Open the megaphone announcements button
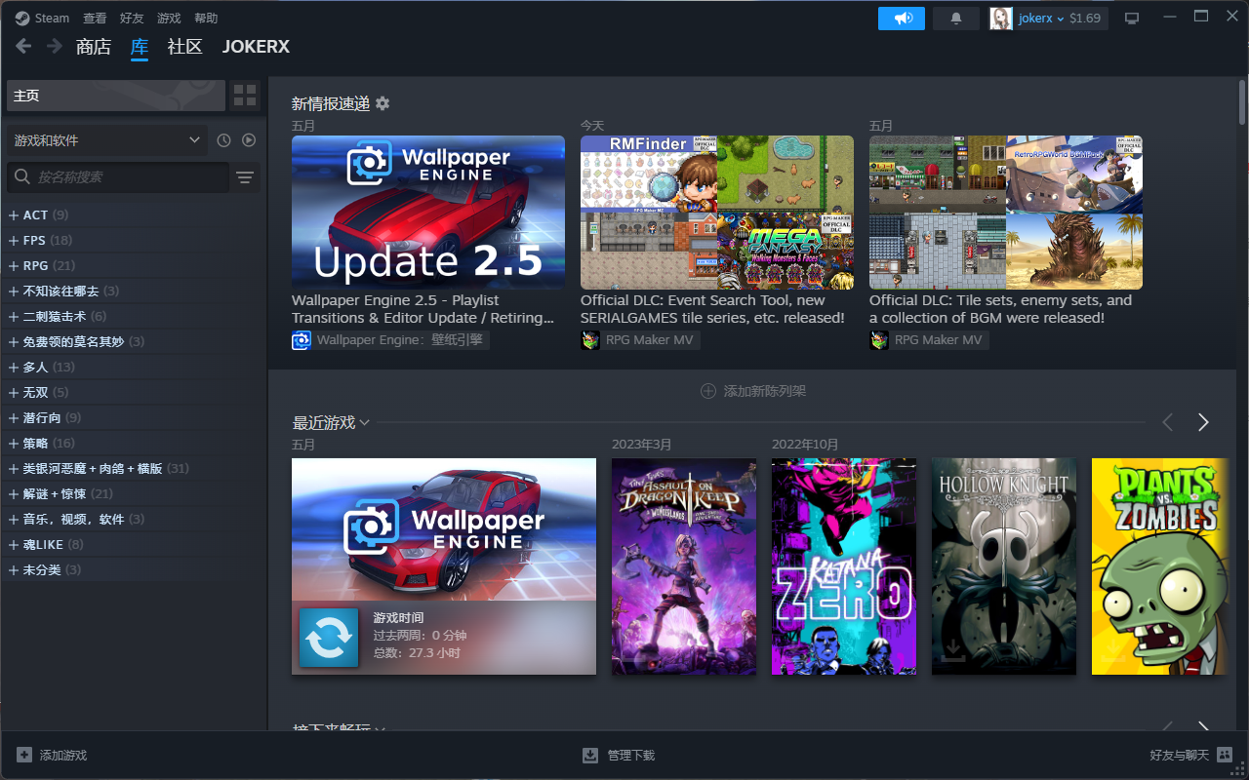 click(x=901, y=18)
